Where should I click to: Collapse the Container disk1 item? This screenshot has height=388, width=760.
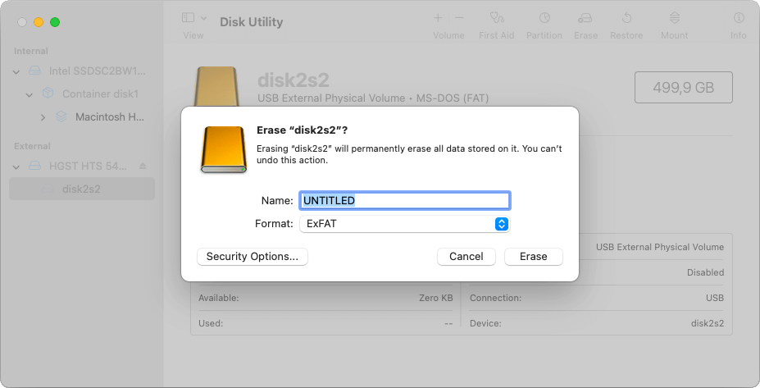(30, 94)
